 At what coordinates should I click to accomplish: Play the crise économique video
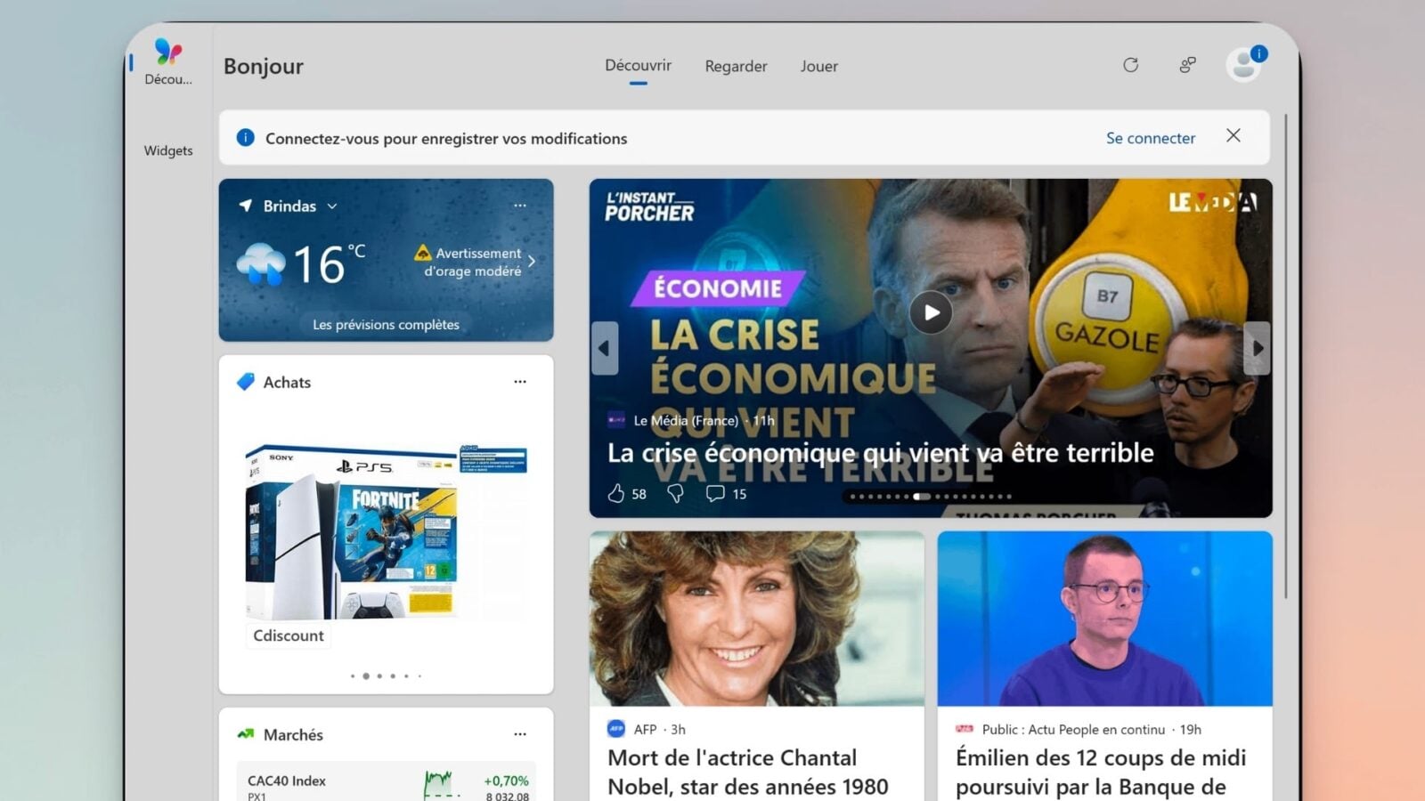click(931, 312)
